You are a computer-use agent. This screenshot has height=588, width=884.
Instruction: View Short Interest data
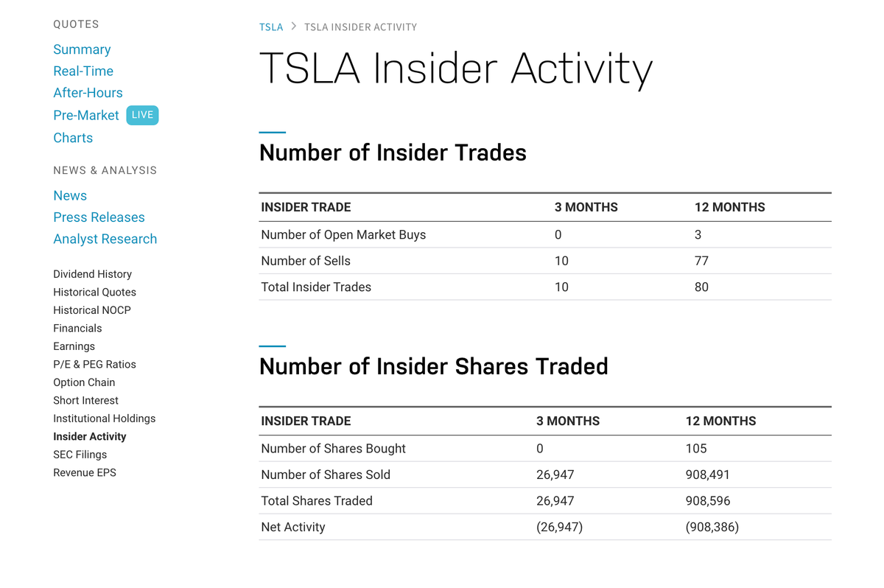[x=85, y=401]
